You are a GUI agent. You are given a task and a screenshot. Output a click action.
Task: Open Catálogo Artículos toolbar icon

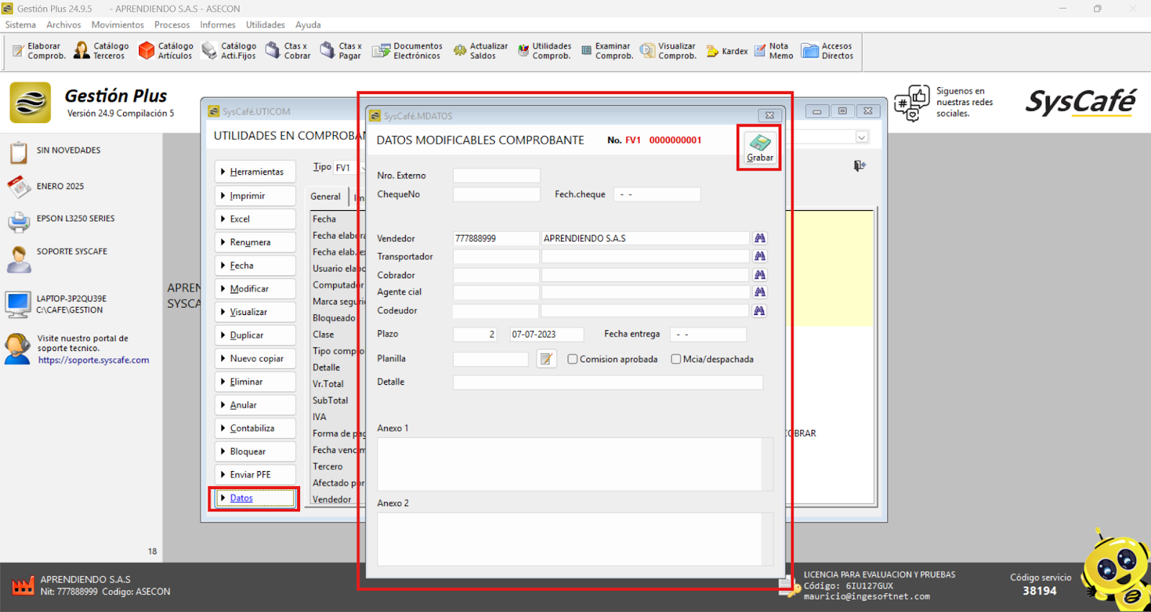click(166, 50)
